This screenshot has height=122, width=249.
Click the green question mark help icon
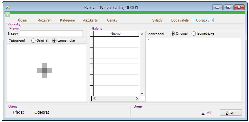click(x=7, y=14)
